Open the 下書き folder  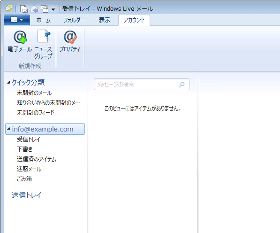(25, 149)
